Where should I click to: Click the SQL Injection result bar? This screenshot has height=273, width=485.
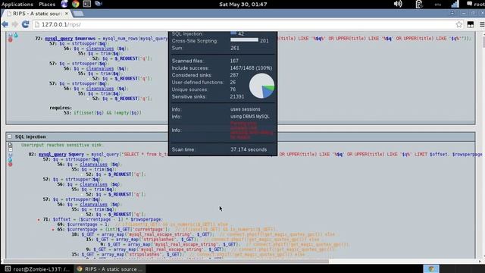[x=233, y=33]
